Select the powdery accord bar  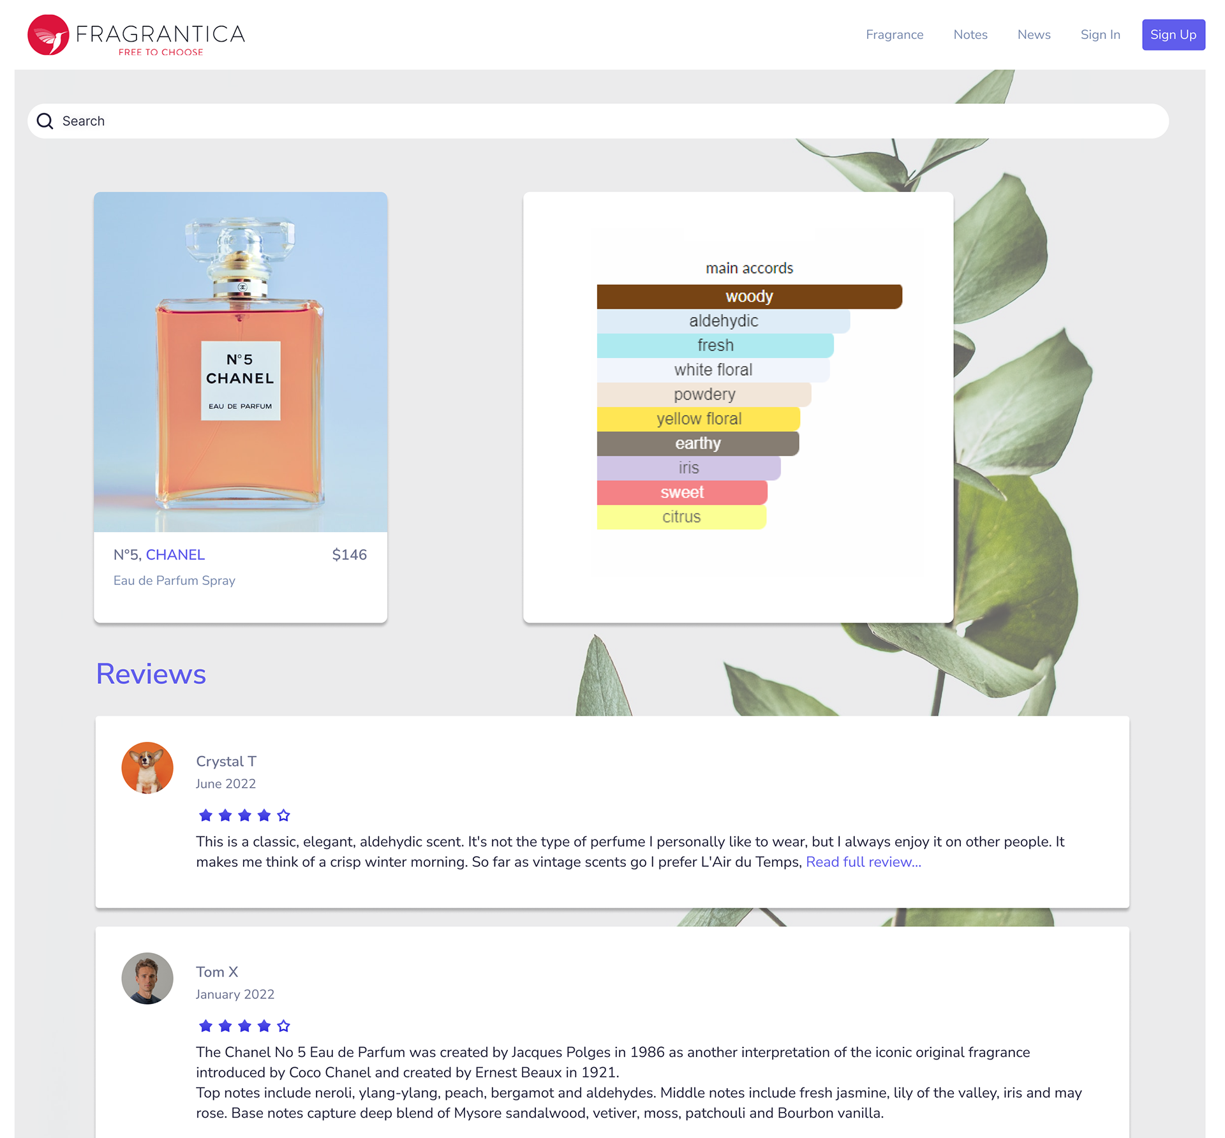pos(704,394)
